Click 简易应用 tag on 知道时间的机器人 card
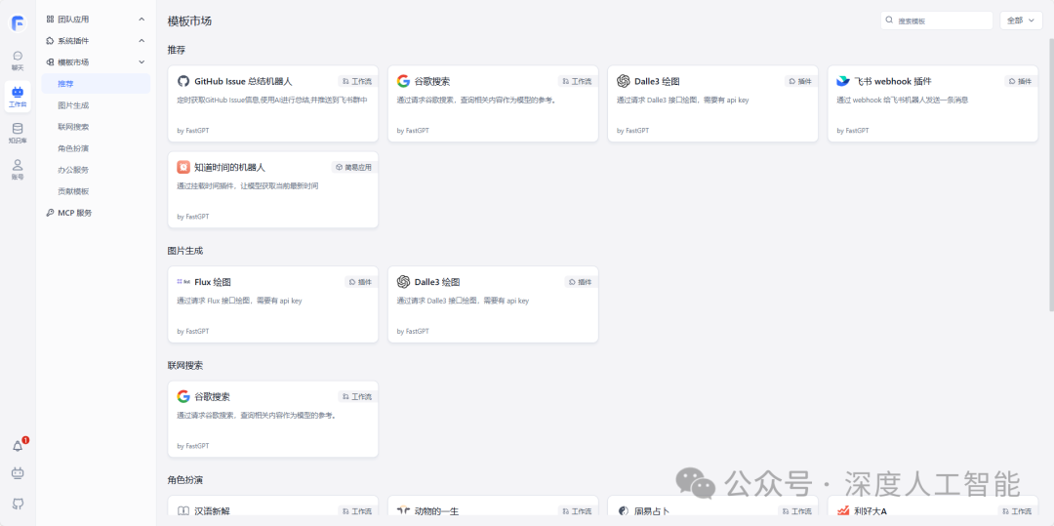The image size is (1054, 526). coord(353,167)
